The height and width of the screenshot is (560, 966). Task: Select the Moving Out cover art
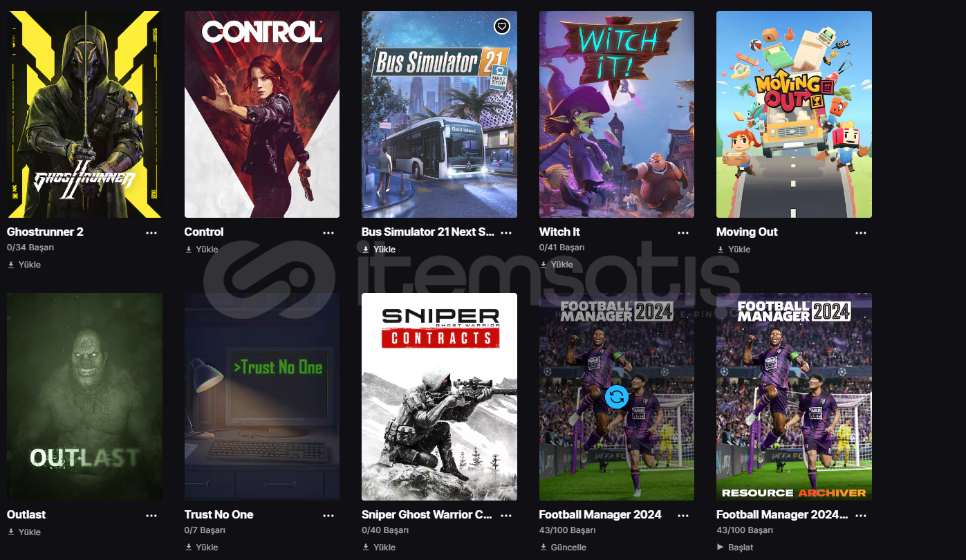tap(794, 114)
